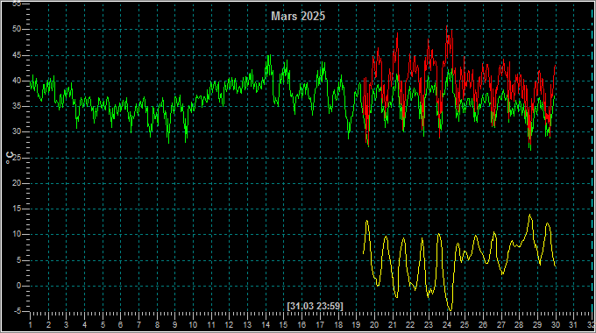Click the 40 value on the y-axis

tap(17, 81)
